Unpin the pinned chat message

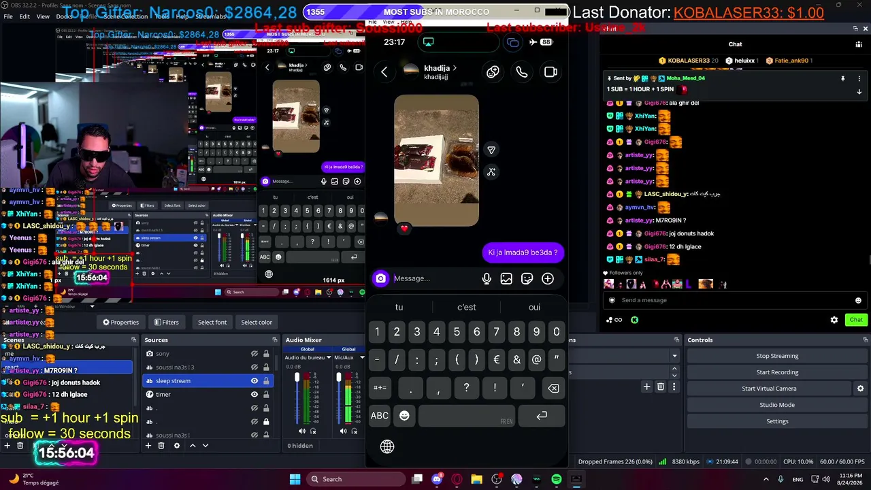click(843, 79)
